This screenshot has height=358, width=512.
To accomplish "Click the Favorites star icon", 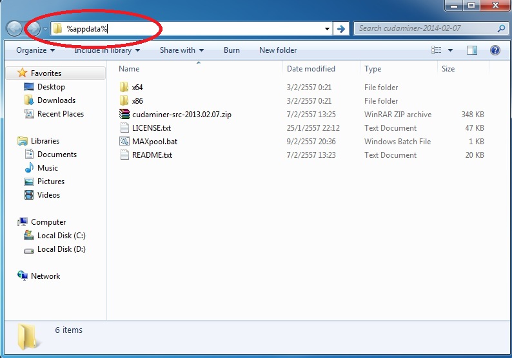I will (x=22, y=73).
